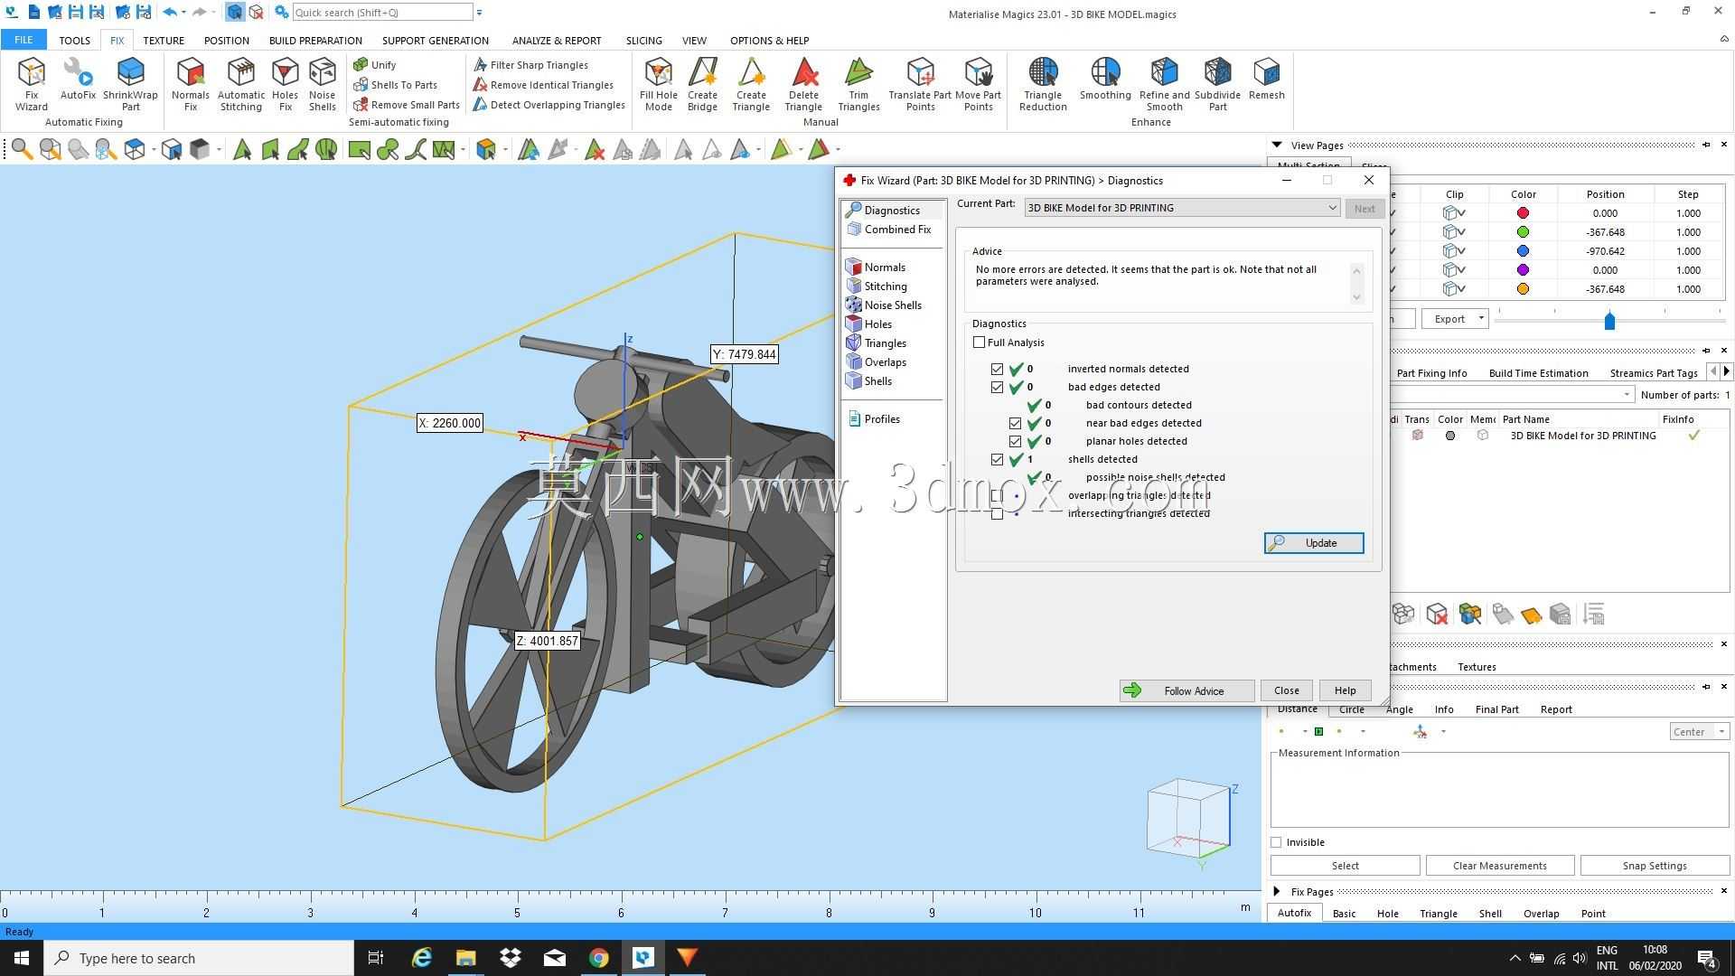Screen dimensions: 1735x976
Task: Open the ANALYZE & REPORT tab
Action: 556,41
